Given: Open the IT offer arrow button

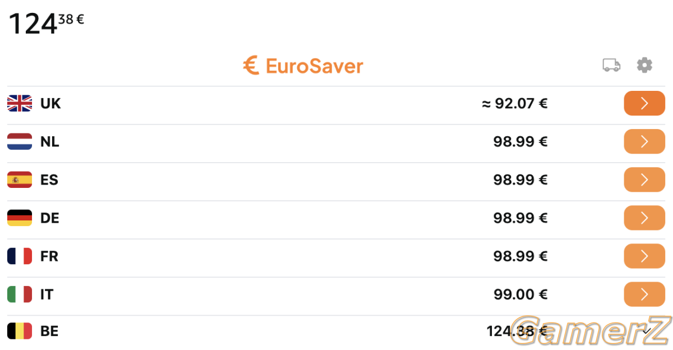Looking at the screenshot, I should [x=644, y=294].
